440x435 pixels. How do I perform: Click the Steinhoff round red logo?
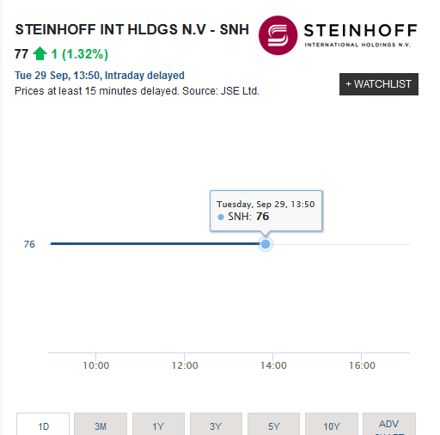(x=278, y=35)
